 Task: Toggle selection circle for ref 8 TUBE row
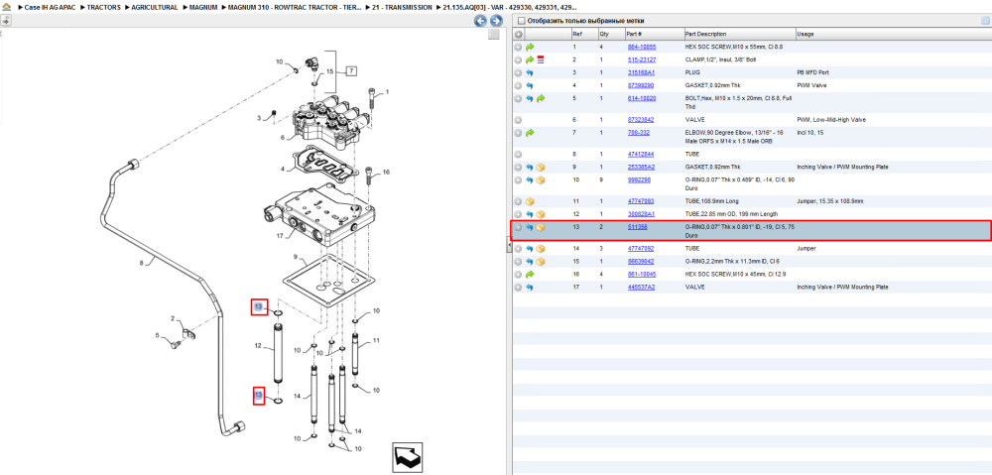pos(518,154)
